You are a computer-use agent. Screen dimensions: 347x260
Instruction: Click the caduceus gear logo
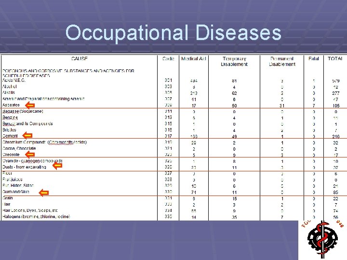tap(322, 240)
